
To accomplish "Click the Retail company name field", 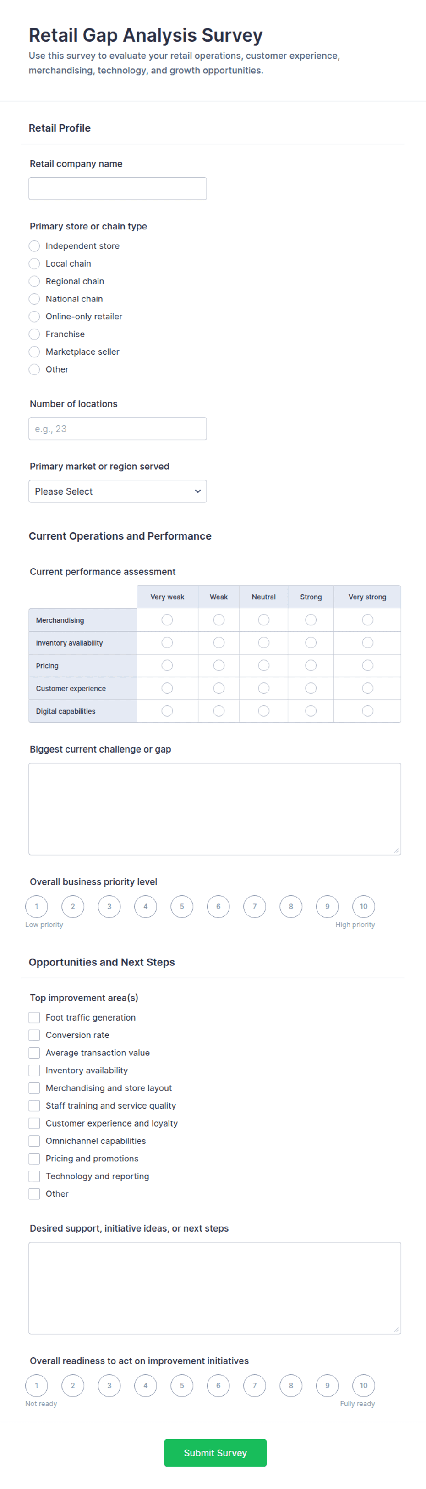I will pos(118,189).
